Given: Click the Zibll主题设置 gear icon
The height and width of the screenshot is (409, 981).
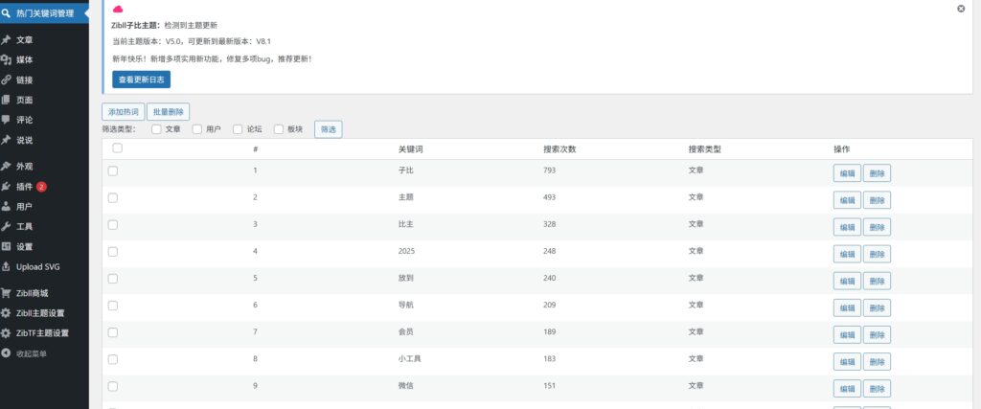Looking at the screenshot, I should tap(7, 313).
